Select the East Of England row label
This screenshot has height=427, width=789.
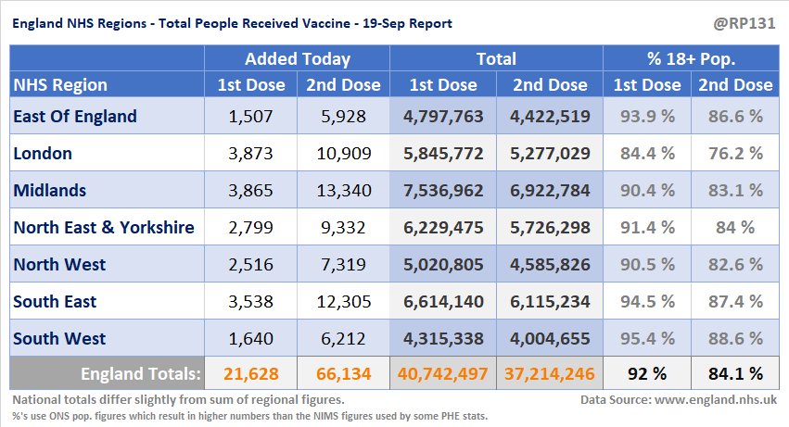[75, 117]
